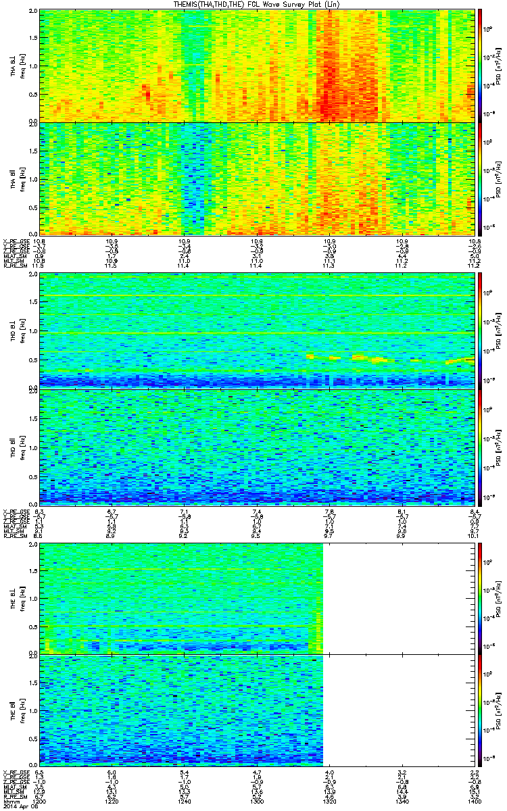This screenshot has height=811, width=507.
Task: Click the PSD [nT²/Hz] label beside THE BII
Action: [x=498, y=711]
